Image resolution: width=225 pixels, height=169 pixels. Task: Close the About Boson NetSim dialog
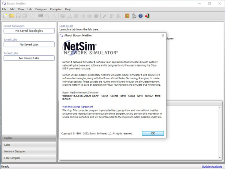(x=163, y=36)
